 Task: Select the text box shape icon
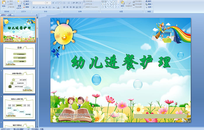pos(103,1)
